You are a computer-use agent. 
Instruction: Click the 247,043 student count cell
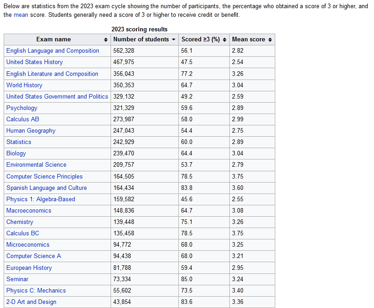[x=145, y=131]
